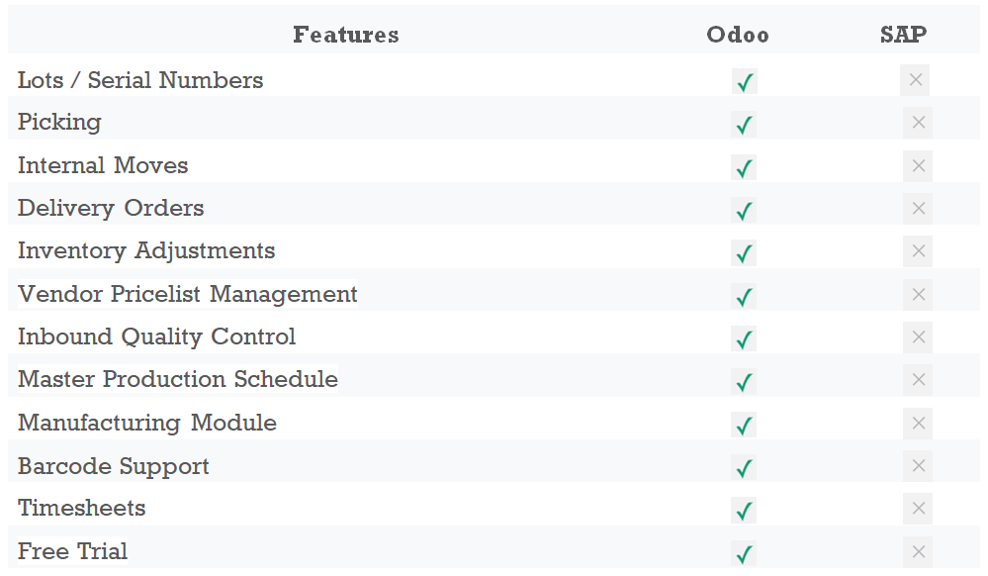Screen dimensions: 988x576
Task: Click the 'Delivery Orders' feature label
Action: (111, 208)
